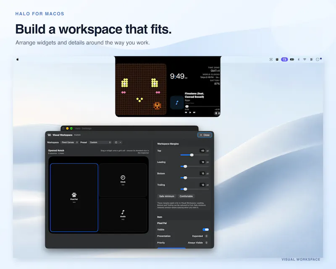Skip to the previous track in the notch
Screen dimensions: 336x269
pyautogui.click(x=186, y=112)
